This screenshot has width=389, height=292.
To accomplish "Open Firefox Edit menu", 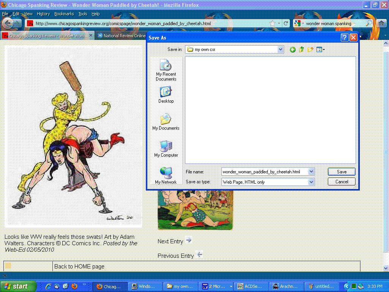I will [x=16, y=14].
